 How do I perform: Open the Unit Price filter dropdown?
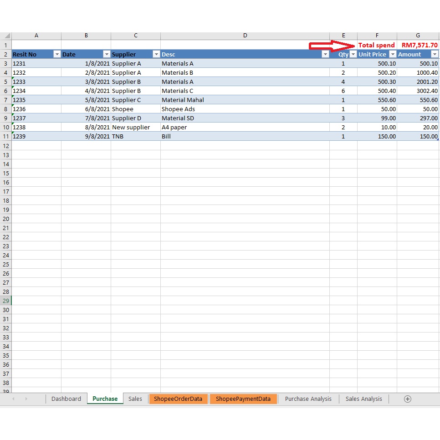393,54
